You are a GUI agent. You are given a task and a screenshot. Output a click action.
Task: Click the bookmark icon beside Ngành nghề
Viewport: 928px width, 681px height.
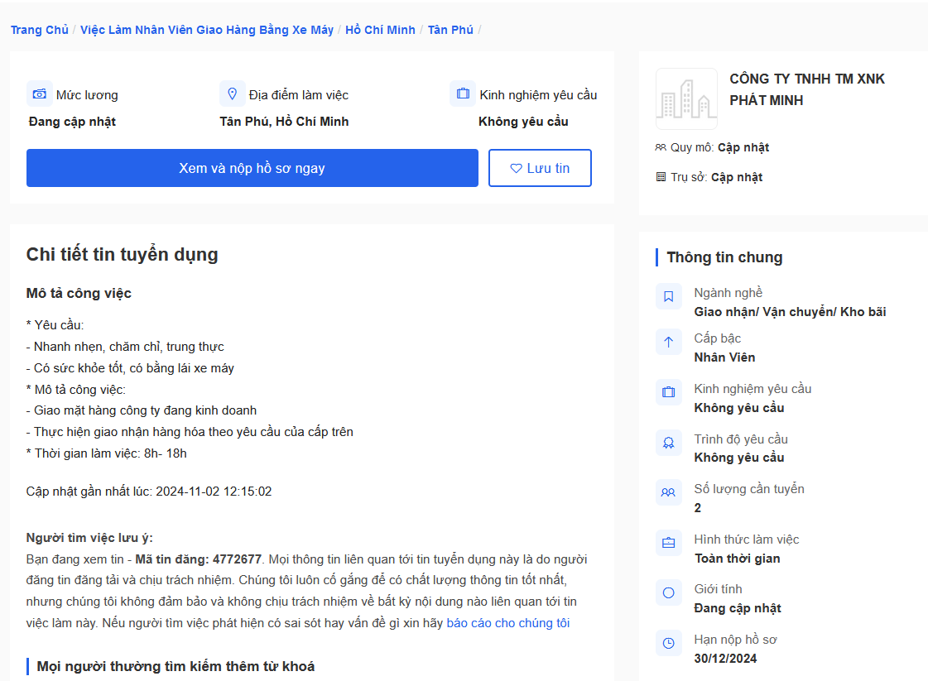click(669, 296)
